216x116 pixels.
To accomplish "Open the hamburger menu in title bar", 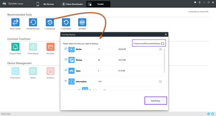I will pyautogui.click(x=200, y=2).
